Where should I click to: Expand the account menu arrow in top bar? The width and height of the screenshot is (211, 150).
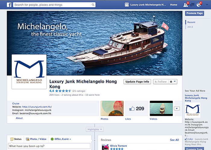206,5
